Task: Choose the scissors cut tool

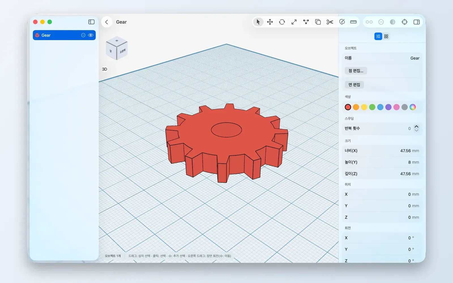Action: tap(330, 22)
